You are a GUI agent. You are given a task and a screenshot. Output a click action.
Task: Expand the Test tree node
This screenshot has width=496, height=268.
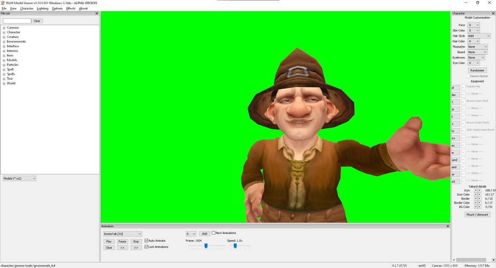pos(4,78)
